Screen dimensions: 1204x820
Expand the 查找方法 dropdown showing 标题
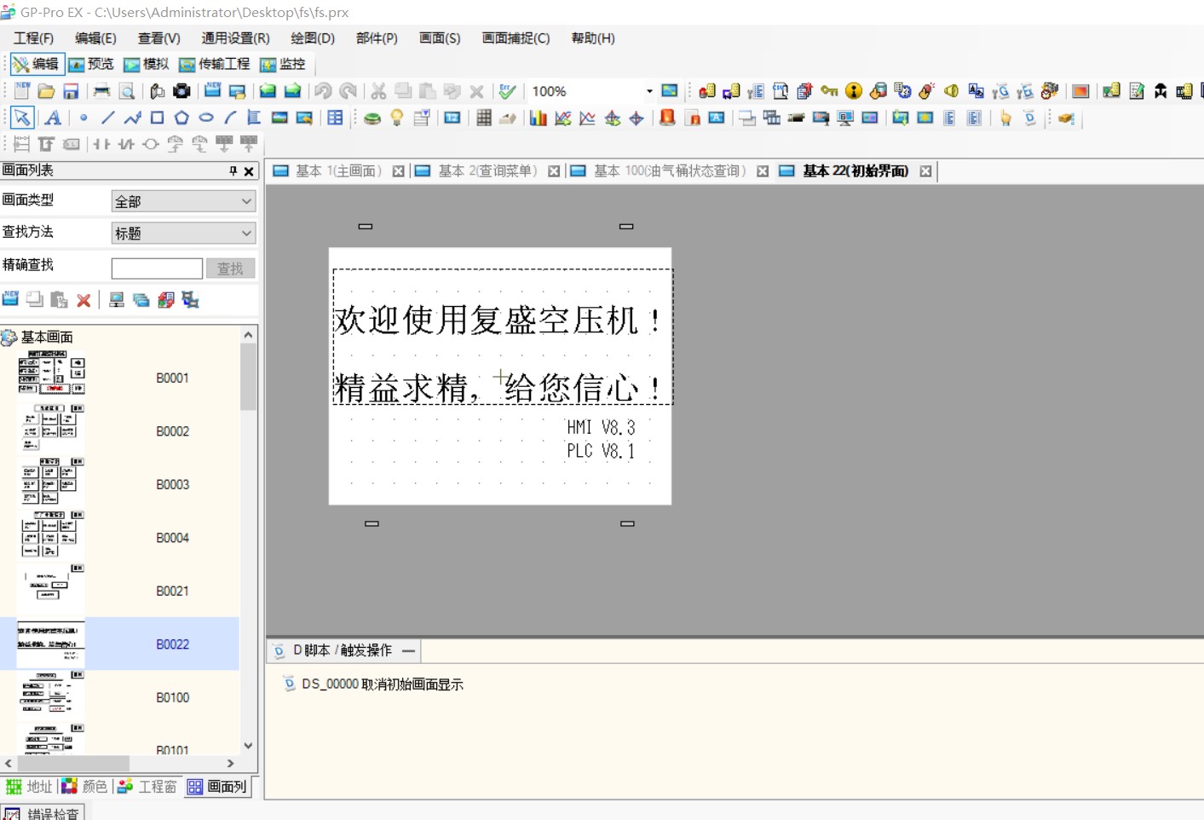tap(183, 233)
